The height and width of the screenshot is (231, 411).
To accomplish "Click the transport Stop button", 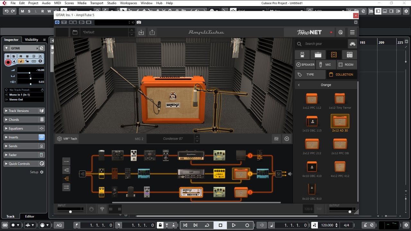I will 220,225.
